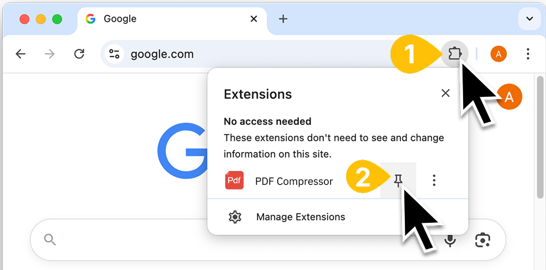
Task: Close the Google tab
Action: tap(254, 19)
